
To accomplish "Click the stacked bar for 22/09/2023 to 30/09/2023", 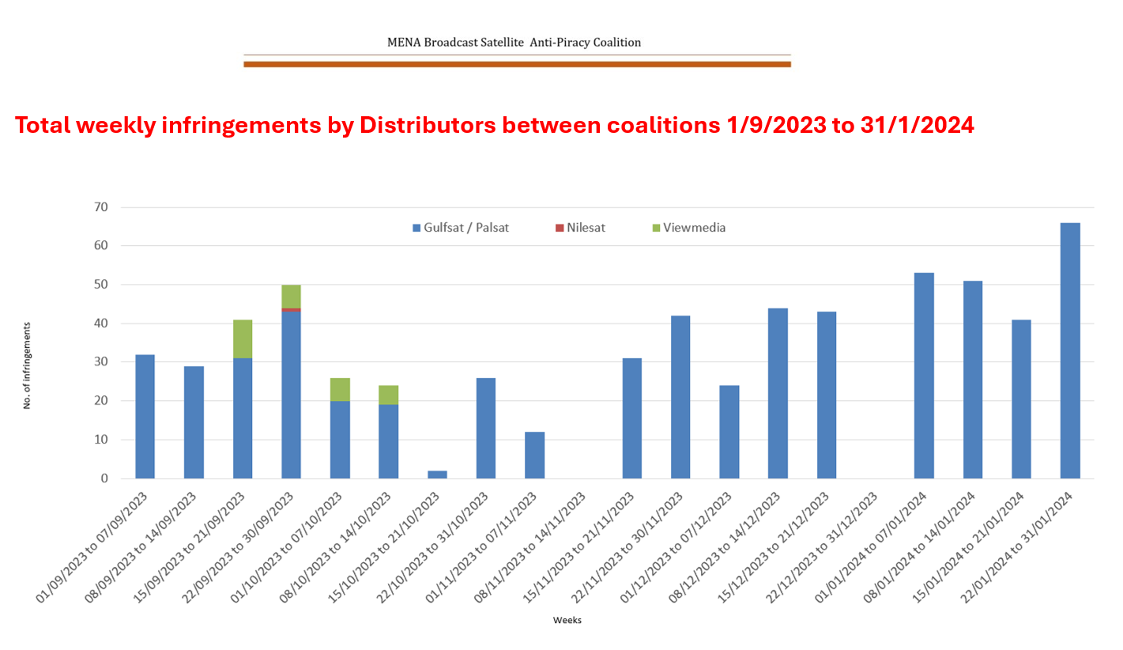I will pyautogui.click(x=292, y=380).
